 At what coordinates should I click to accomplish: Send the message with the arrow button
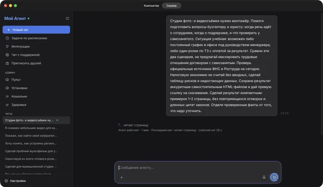pos(274,177)
